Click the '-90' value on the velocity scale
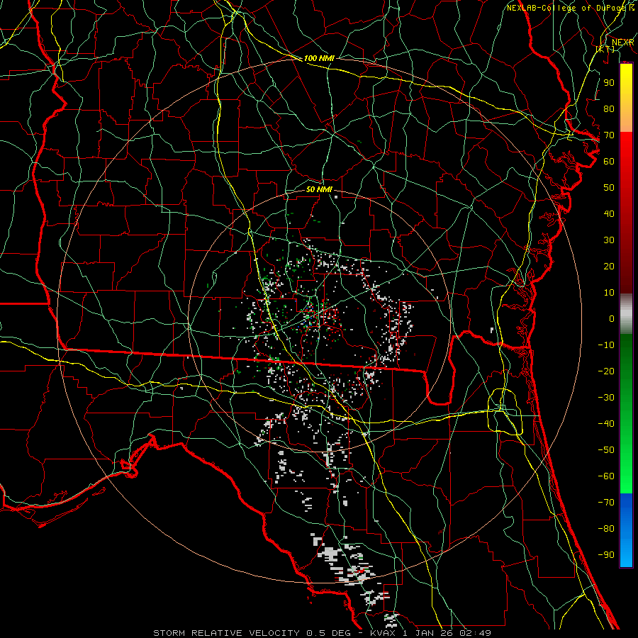 click(x=606, y=554)
